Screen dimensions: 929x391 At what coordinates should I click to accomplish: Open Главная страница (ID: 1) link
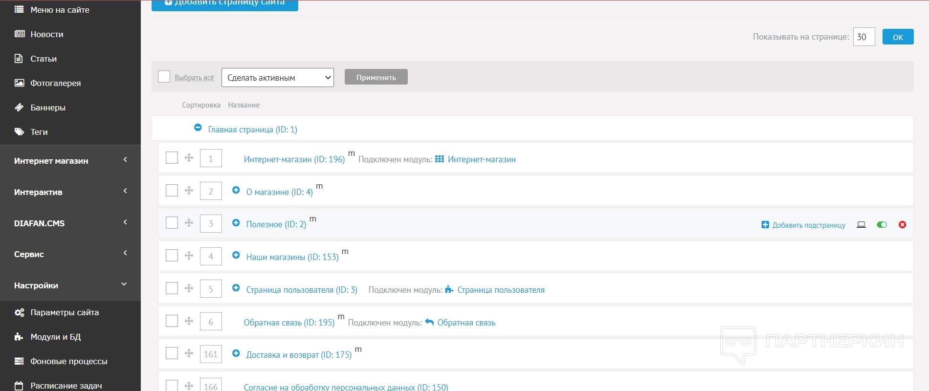coord(253,130)
